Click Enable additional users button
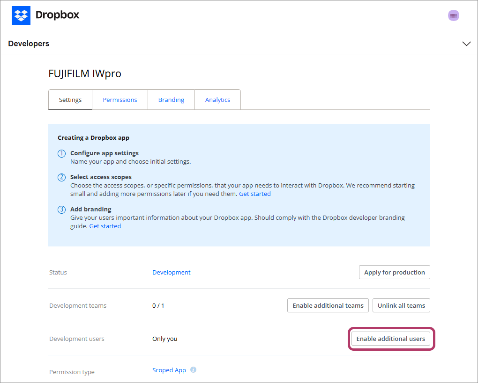The image size is (478, 383). (390, 339)
